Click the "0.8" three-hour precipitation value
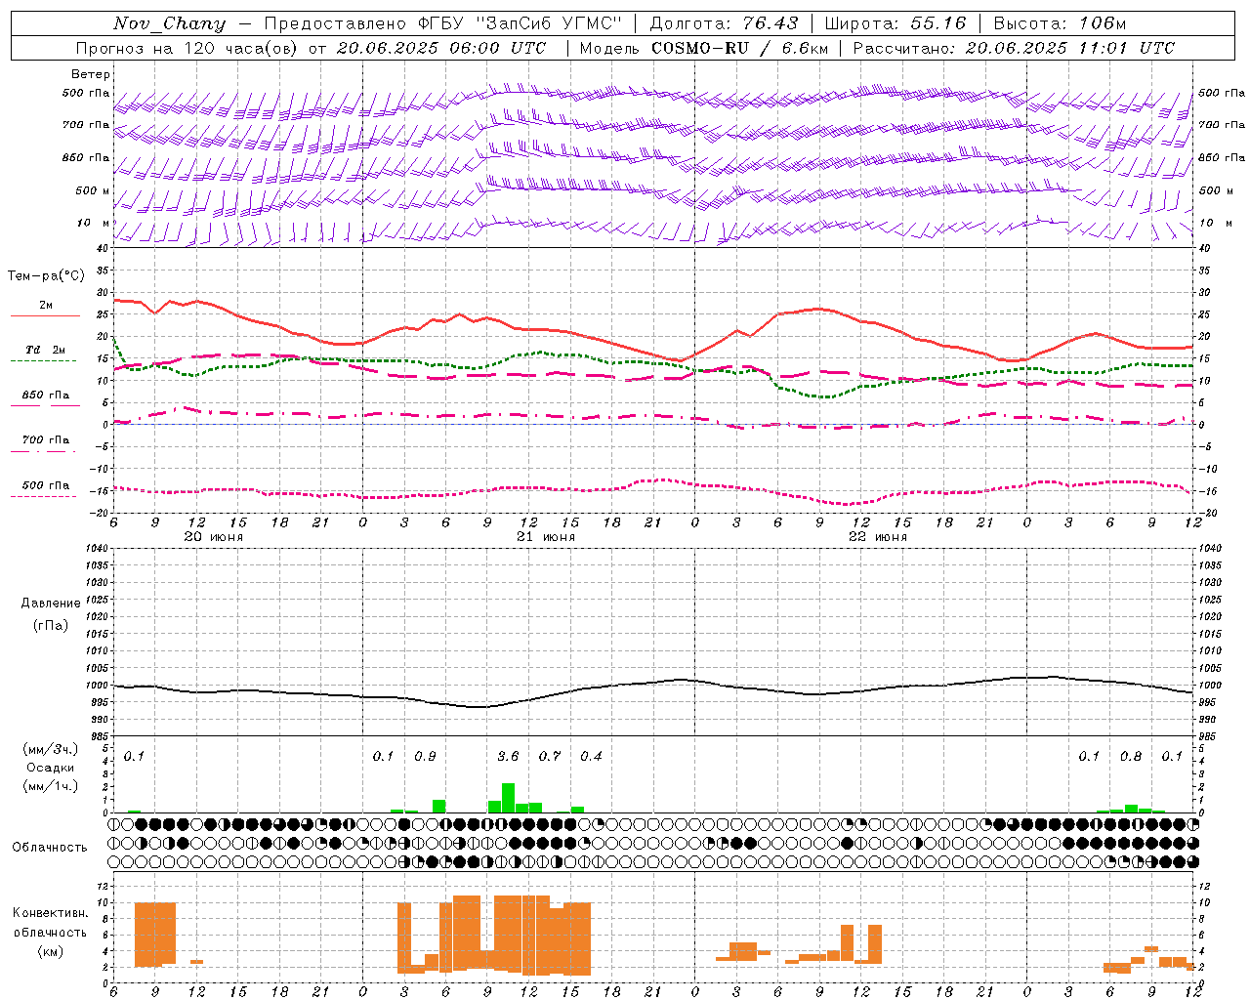Image resolution: width=1250 pixels, height=1000 pixels. pos(1131,756)
